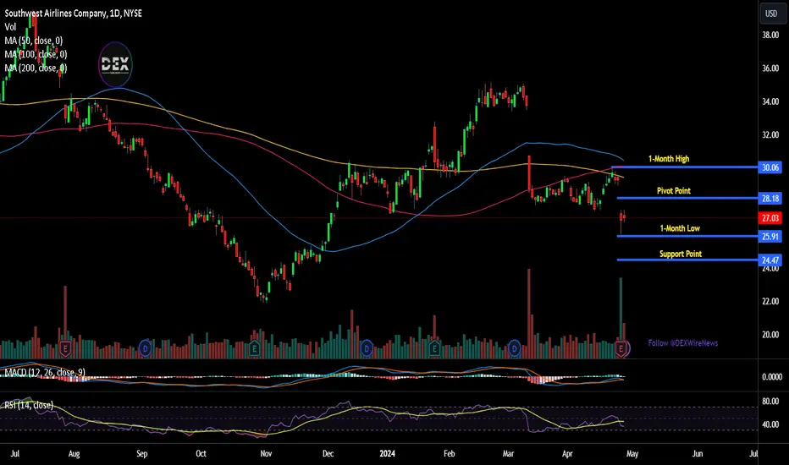The image size is (789, 465).
Task: Click the tall red March volume spike bar
Action: click(528, 313)
